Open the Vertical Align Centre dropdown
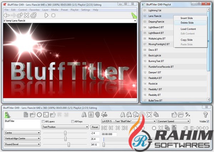Viewport: 214px width, 152px height. (22, 138)
